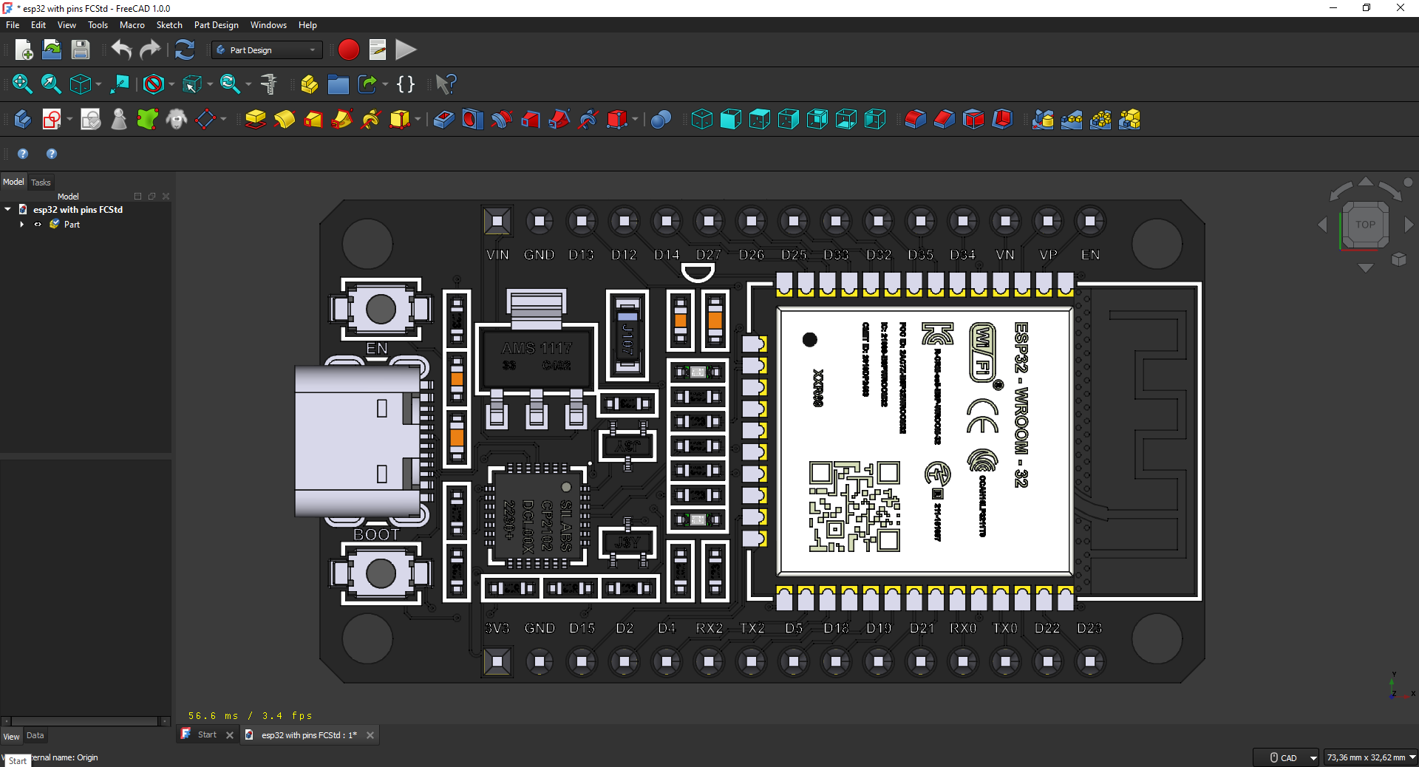1419x767 pixels.
Task: Open the Part Design menu
Action: pos(217,25)
